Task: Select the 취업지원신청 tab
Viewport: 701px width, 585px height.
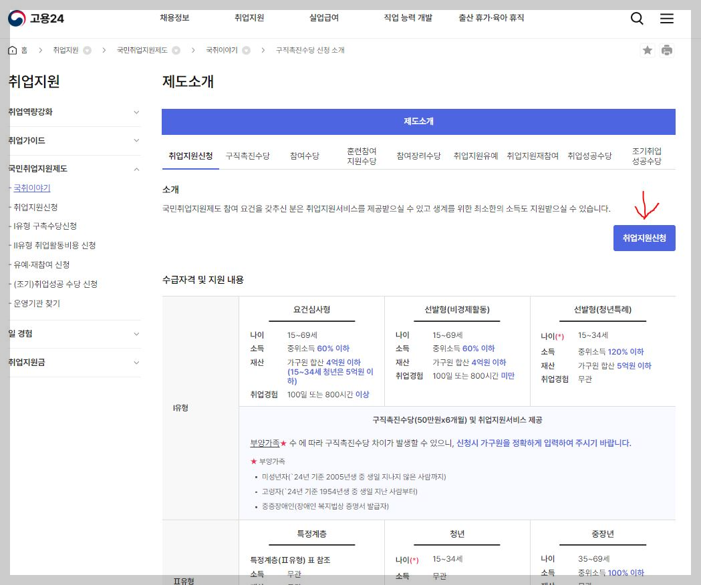Action: (190, 156)
